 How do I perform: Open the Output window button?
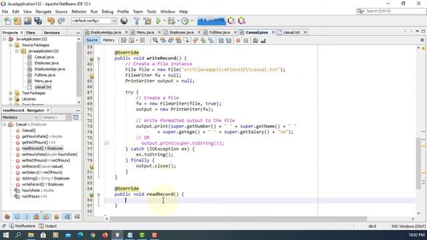(x=47, y=226)
